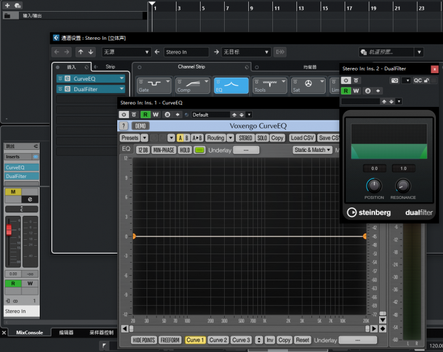Open the Gate module in Channel Strip
This screenshot has height=352, width=443.
tap(154, 85)
